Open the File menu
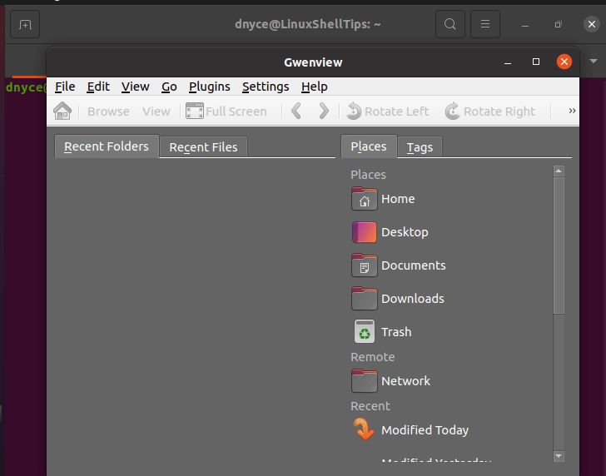Viewport: 606px width, 476px height. click(x=65, y=87)
